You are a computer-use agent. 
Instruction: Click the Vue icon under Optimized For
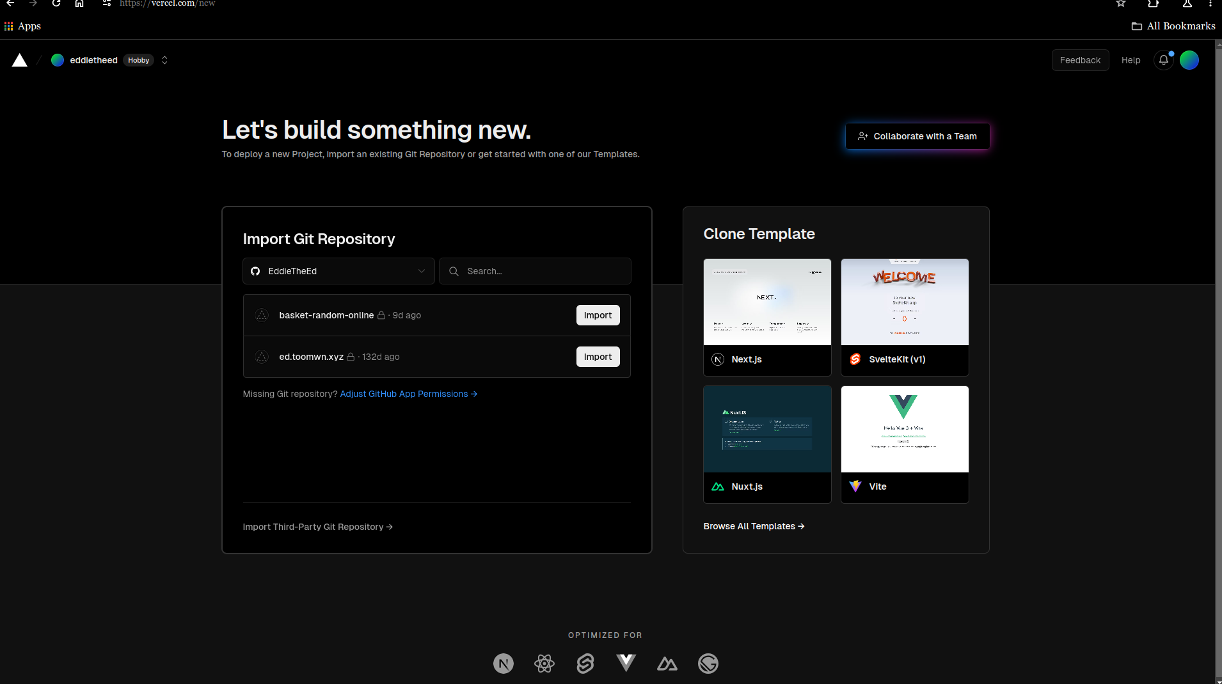(x=626, y=663)
